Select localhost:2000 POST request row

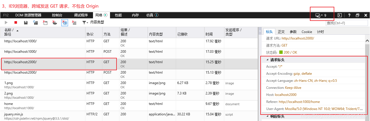(x=129, y=74)
